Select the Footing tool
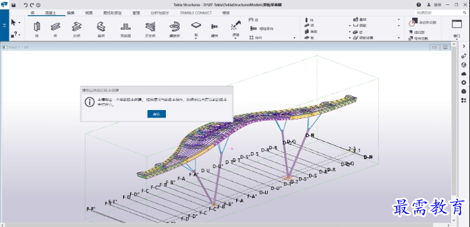The width and height of the screenshot is (470, 227). point(360,19)
